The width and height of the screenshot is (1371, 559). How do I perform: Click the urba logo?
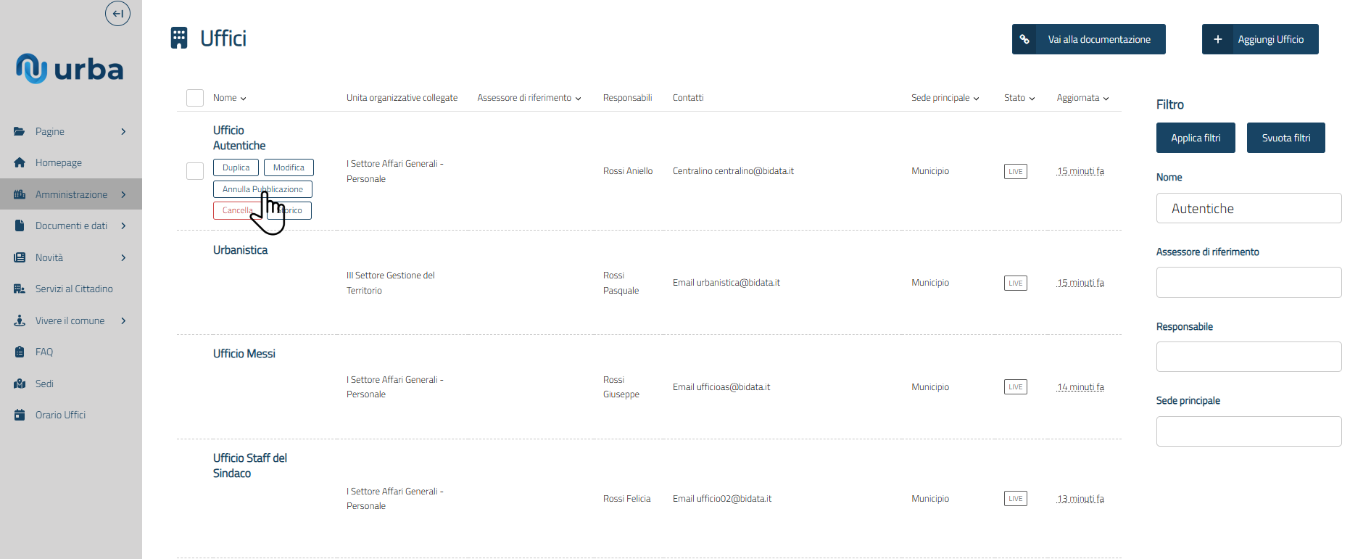[x=70, y=69]
